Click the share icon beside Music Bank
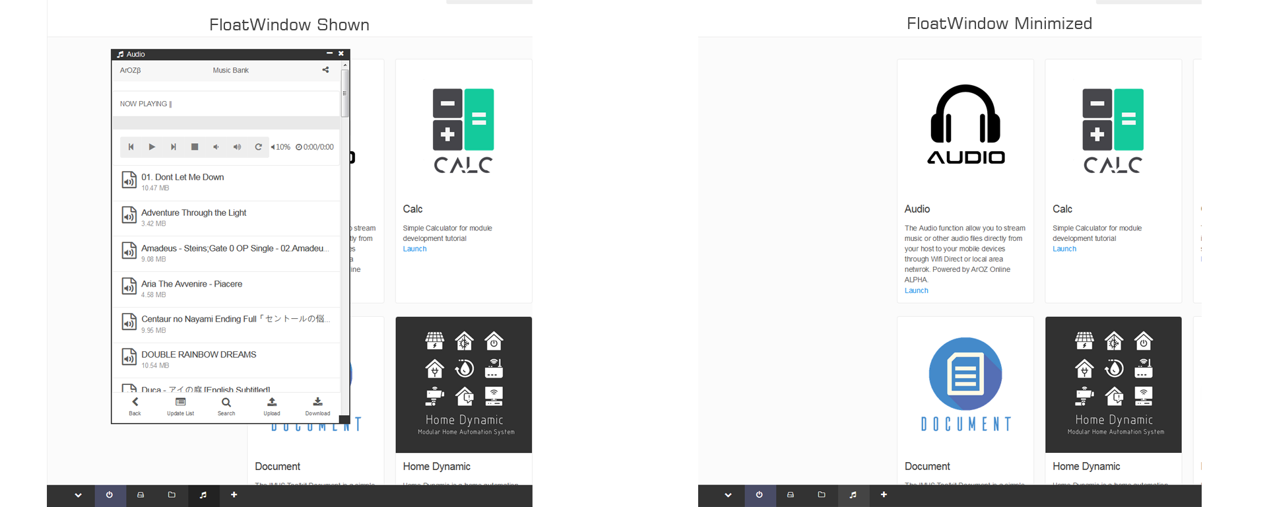The height and width of the screenshot is (507, 1267). 325,70
